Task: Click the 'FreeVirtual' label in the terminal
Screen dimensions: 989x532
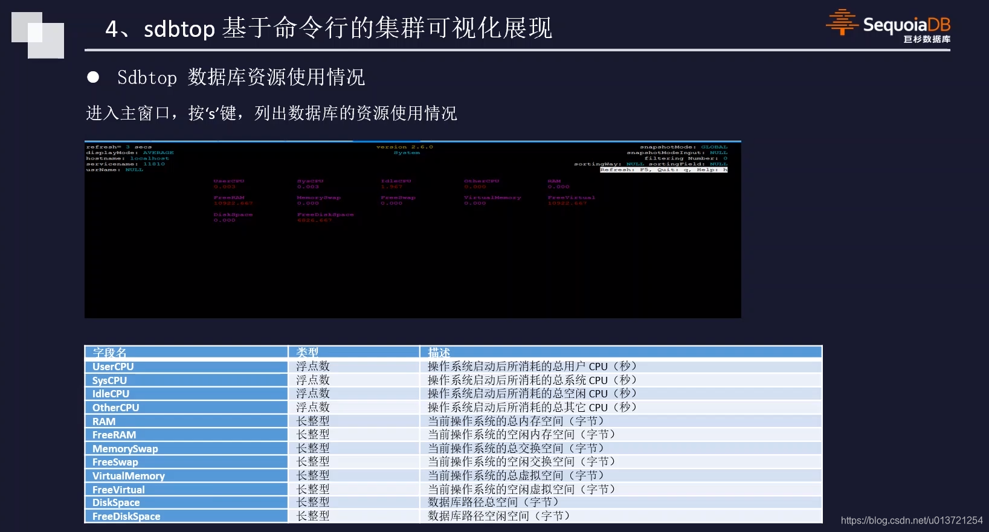Action: pos(572,197)
